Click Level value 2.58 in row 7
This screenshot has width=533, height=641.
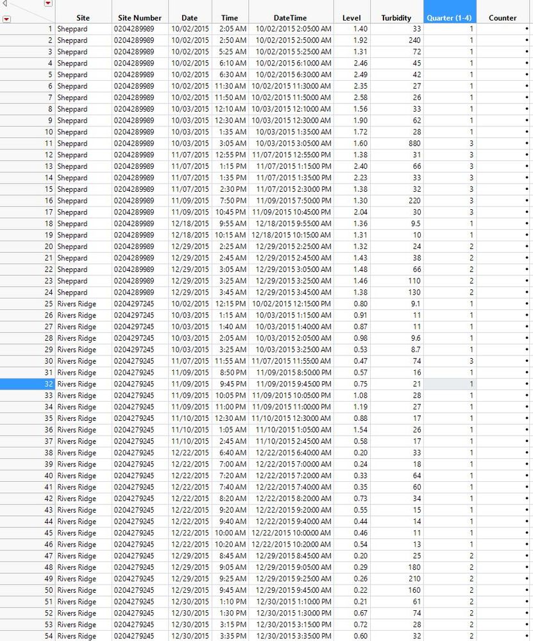(360, 98)
